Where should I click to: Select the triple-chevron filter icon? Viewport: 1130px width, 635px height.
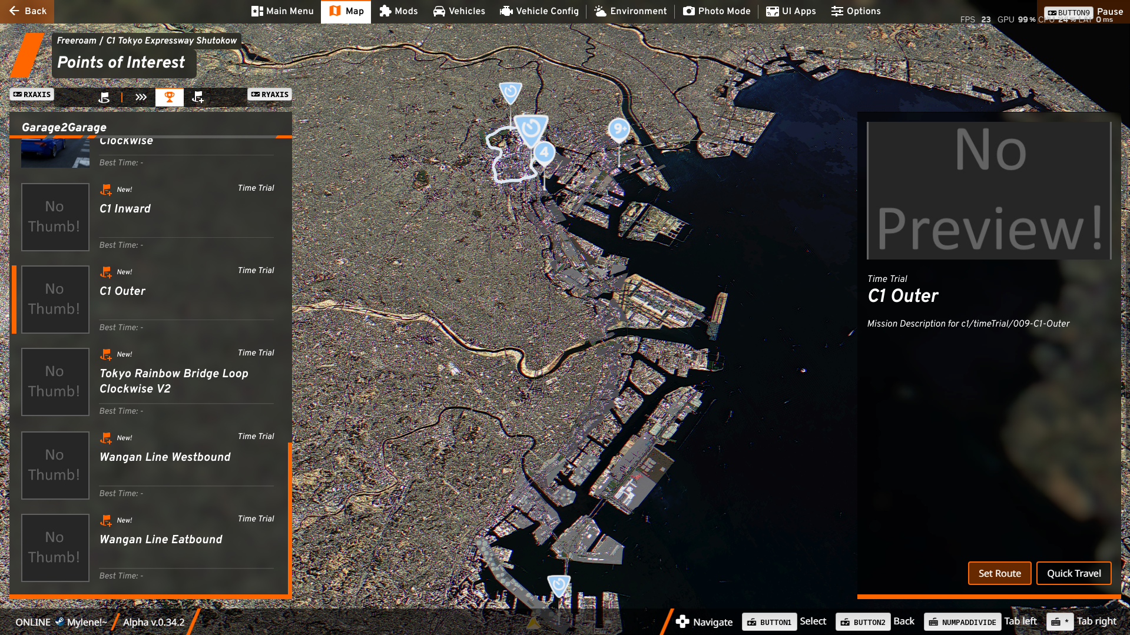tap(141, 97)
